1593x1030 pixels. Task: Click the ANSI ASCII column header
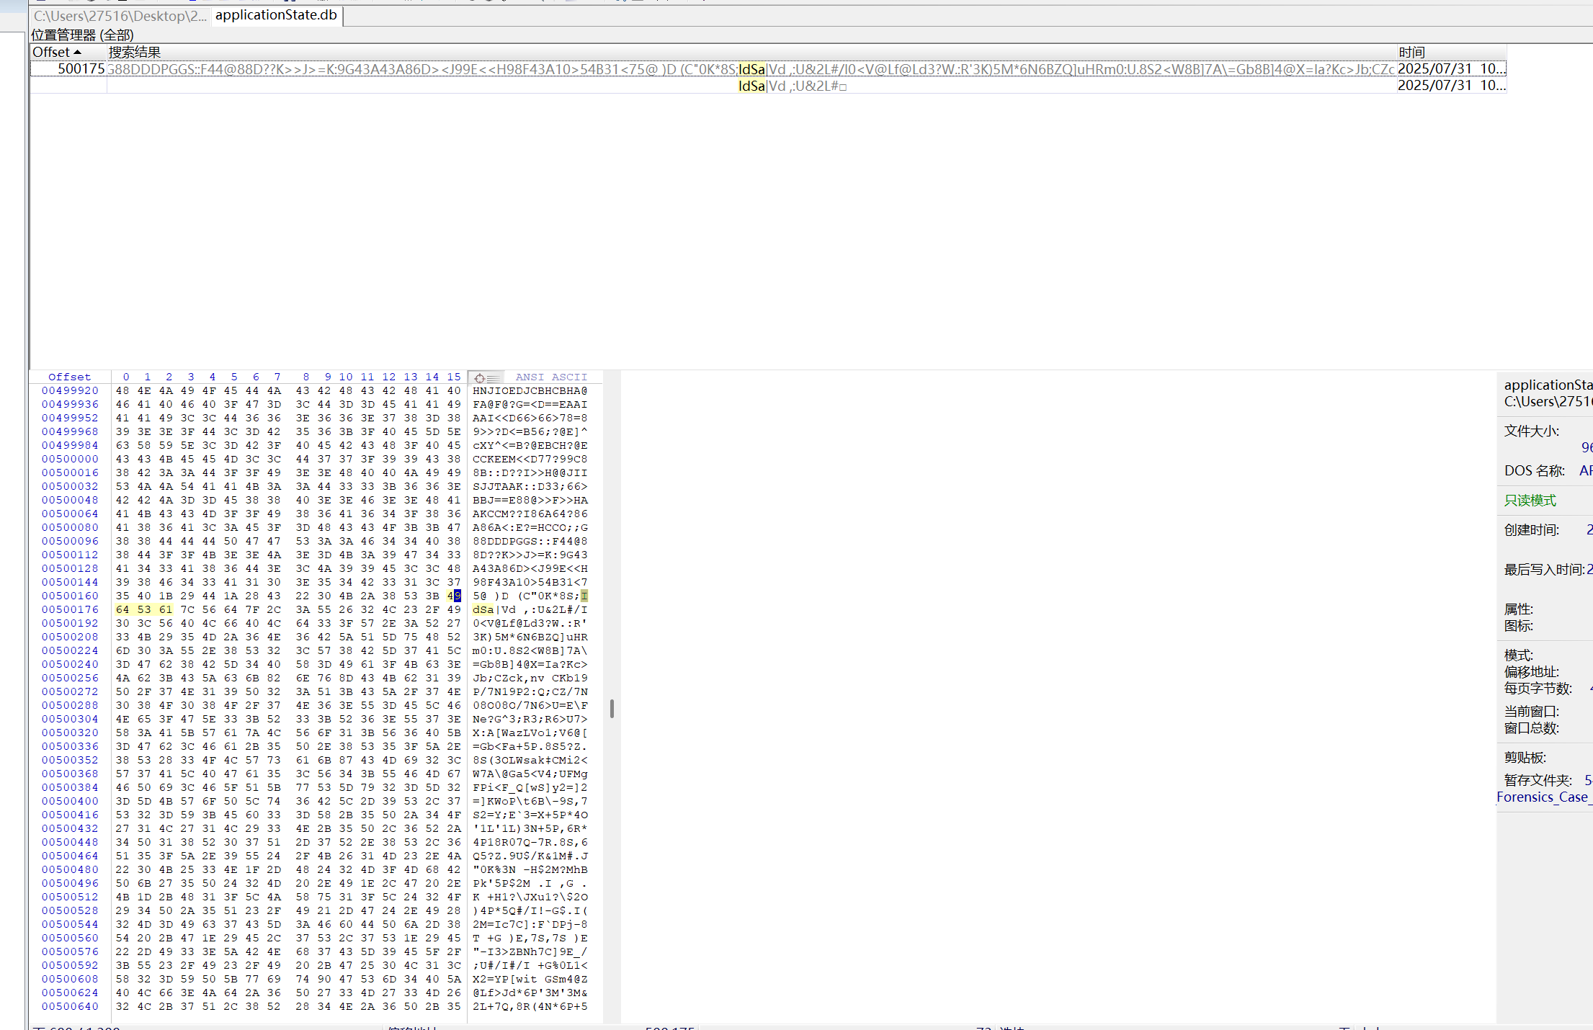551,377
